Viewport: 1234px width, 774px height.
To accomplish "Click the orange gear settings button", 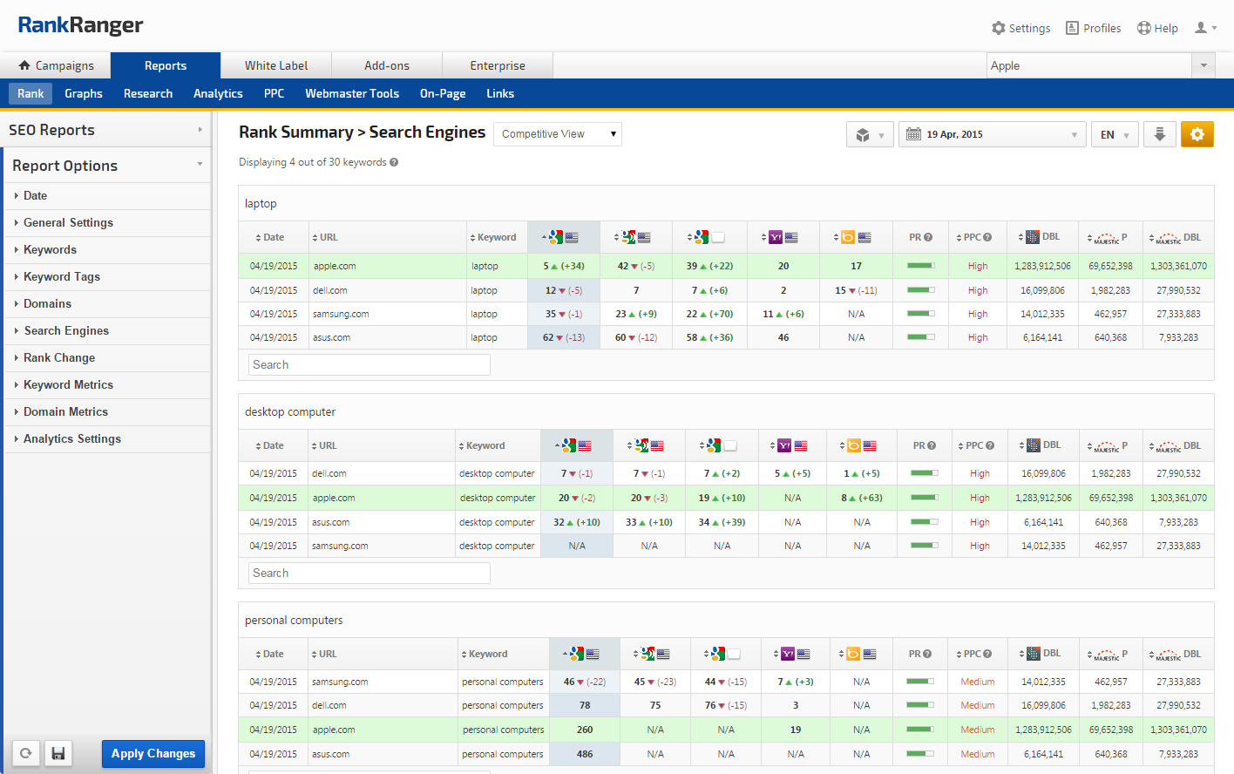I will tap(1197, 134).
